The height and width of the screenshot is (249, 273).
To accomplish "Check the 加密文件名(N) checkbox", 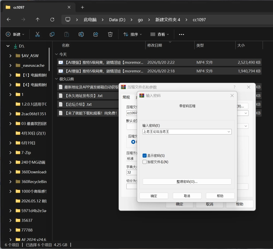I will point(144,162).
